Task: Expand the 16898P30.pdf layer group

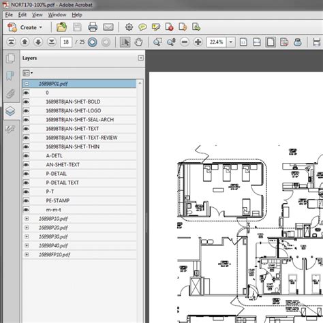Action: click(x=27, y=236)
